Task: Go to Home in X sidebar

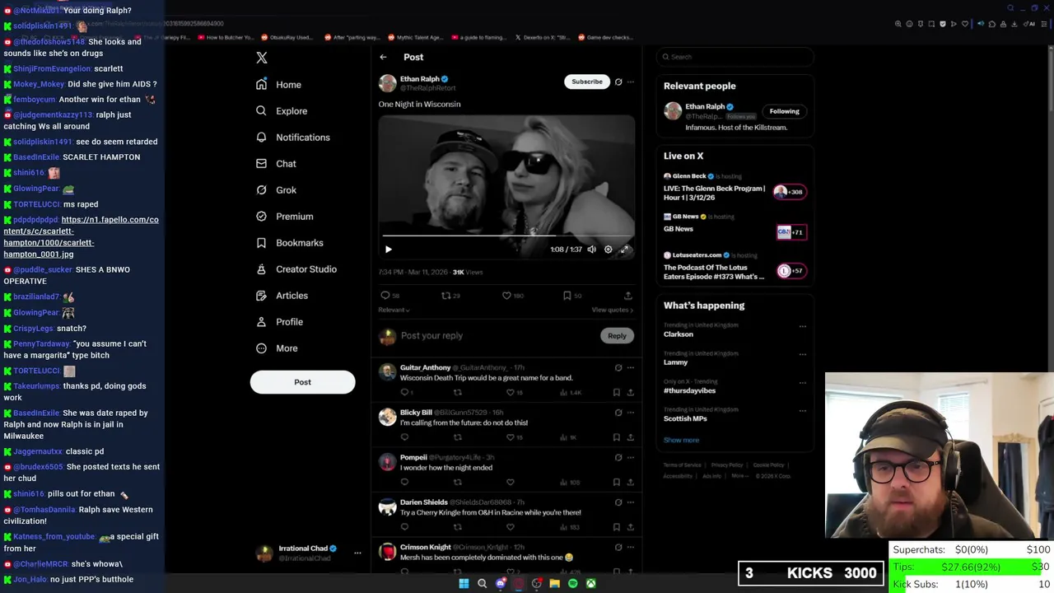Action: click(278, 85)
